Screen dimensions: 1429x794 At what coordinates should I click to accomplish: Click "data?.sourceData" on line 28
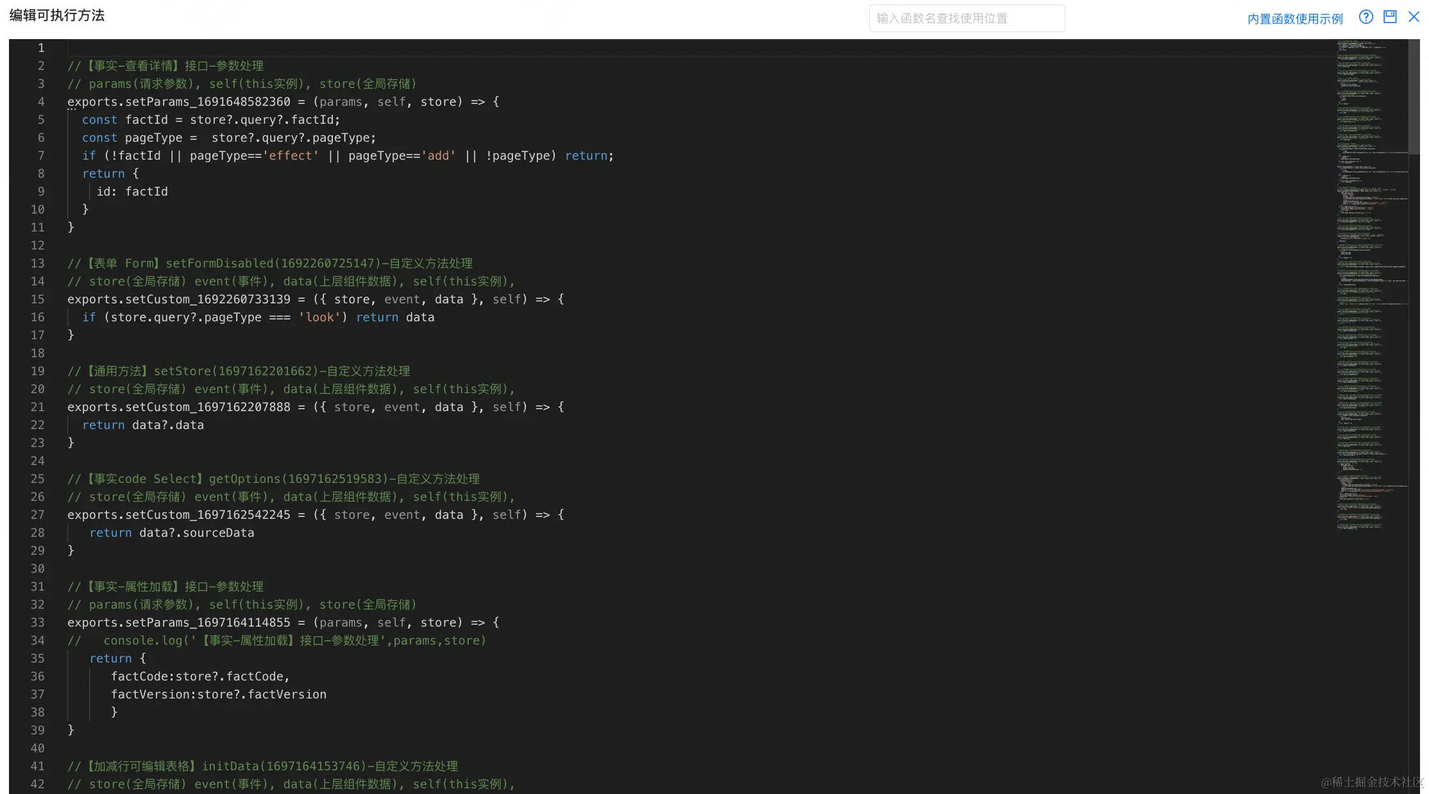coord(197,533)
